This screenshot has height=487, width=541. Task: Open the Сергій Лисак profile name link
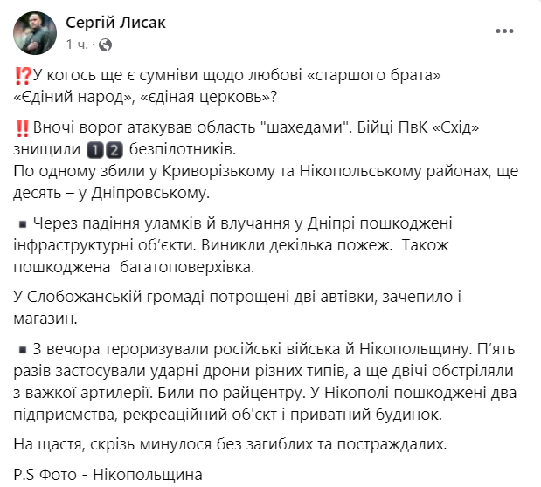pos(116,24)
